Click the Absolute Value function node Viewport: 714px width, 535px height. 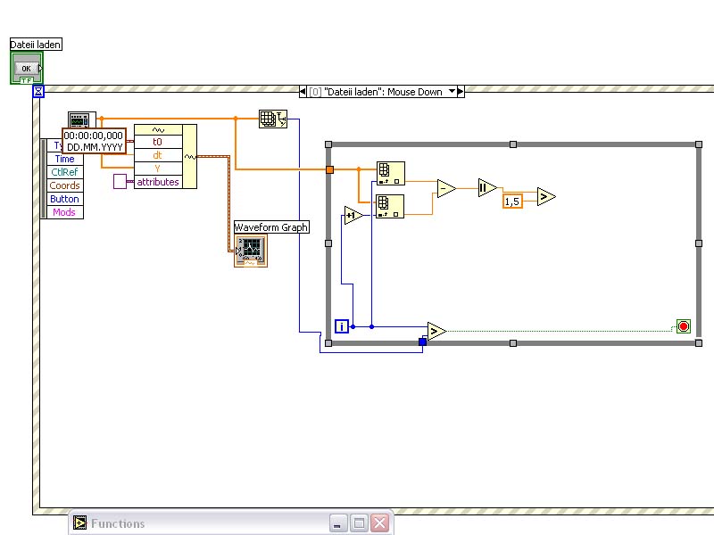(x=487, y=187)
